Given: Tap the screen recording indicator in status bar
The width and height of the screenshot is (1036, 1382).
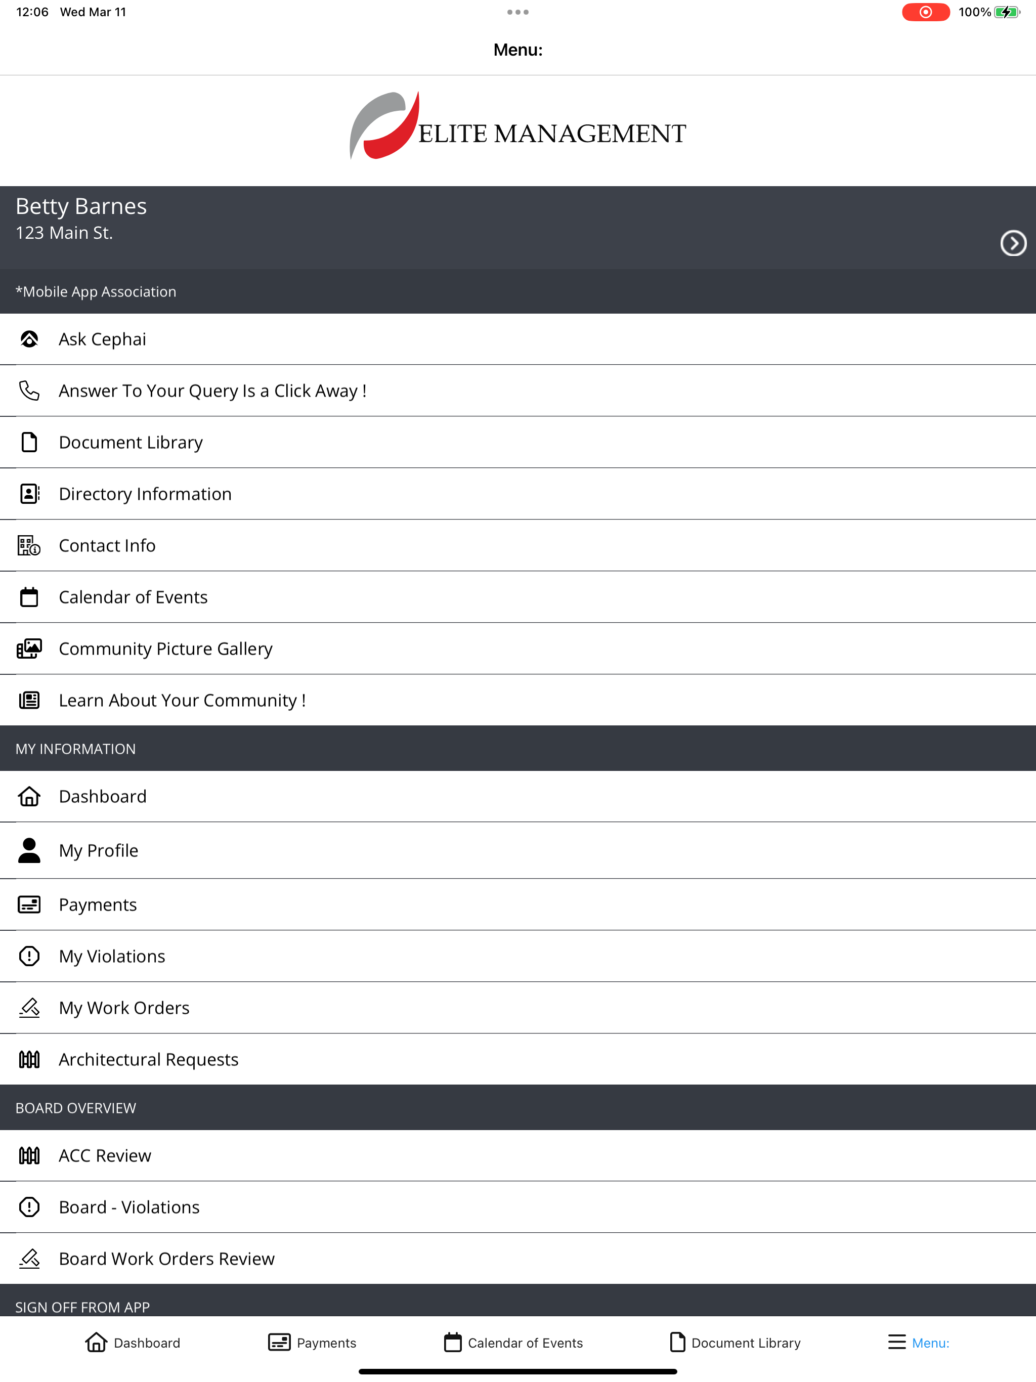Looking at the screenshot, I should tap(925, 12).
